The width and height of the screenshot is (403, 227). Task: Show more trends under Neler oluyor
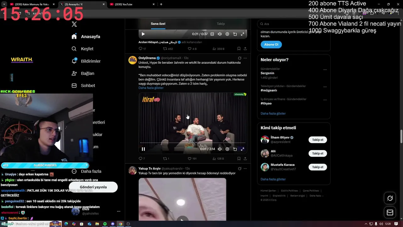pyautogui.click(x=273, y=113)
